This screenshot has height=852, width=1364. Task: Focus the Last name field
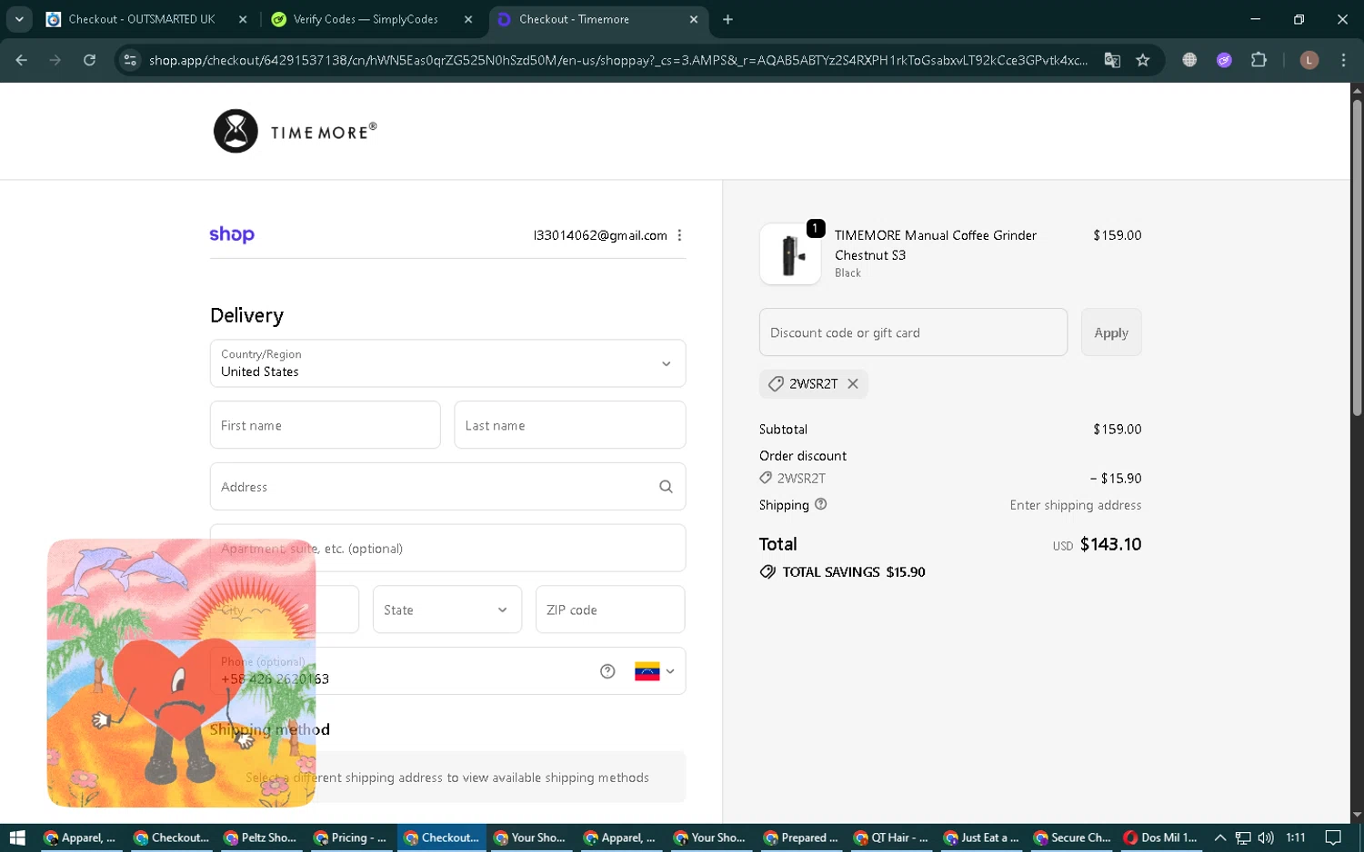569,425
